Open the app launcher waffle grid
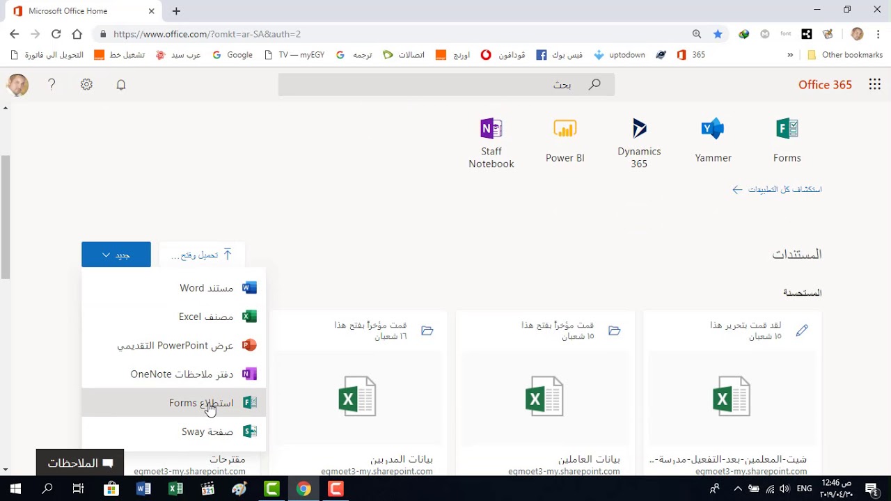 [875, 84]
